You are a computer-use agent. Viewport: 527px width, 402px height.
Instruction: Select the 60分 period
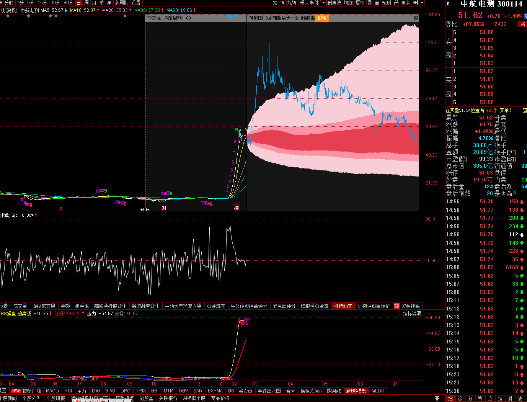[69, 3]
